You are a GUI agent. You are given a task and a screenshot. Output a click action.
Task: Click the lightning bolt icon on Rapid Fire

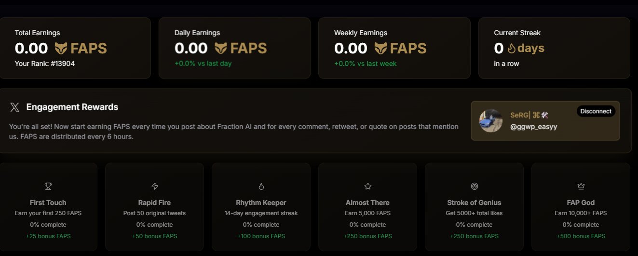click(x=154, y=186)
